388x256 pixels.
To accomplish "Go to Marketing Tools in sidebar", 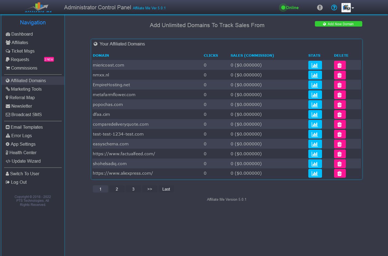I will [26, 89].
